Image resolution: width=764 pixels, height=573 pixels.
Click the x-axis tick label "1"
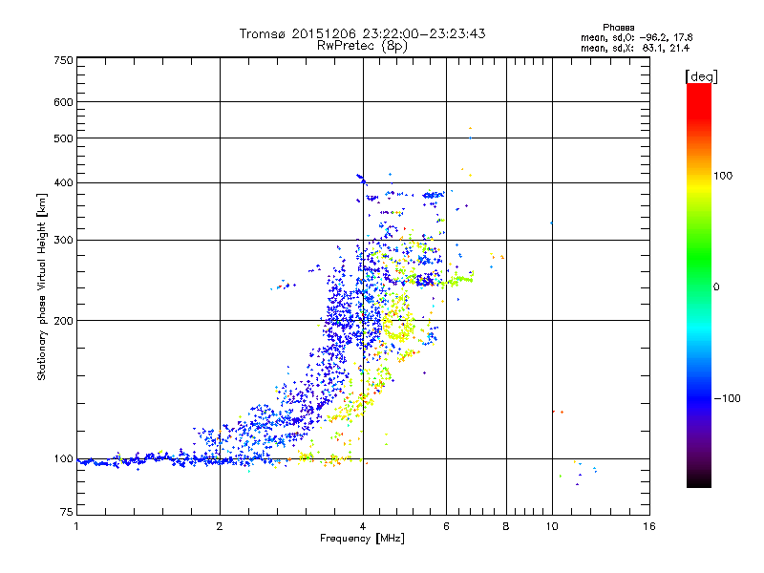pyautogui.click(x=76, y=526)
